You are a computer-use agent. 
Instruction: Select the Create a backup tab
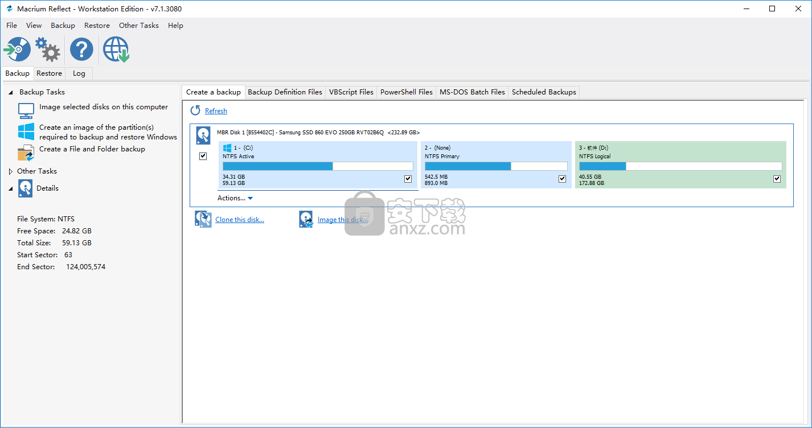tap(214, 92)
